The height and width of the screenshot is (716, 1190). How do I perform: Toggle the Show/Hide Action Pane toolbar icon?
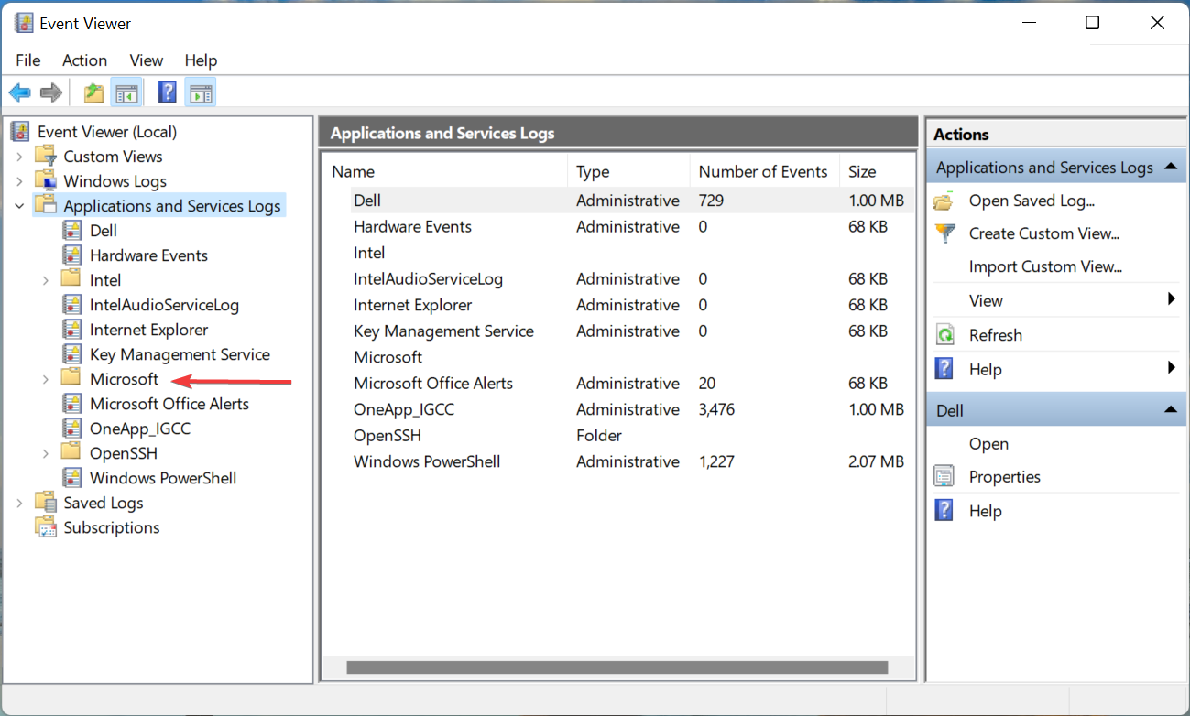point(200,92)
